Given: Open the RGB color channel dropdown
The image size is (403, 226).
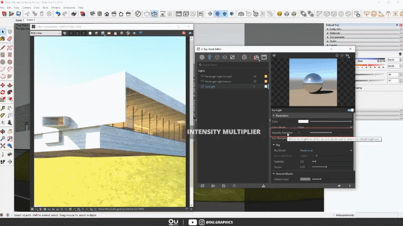Looking at the screenshot, I should (45, 33).
